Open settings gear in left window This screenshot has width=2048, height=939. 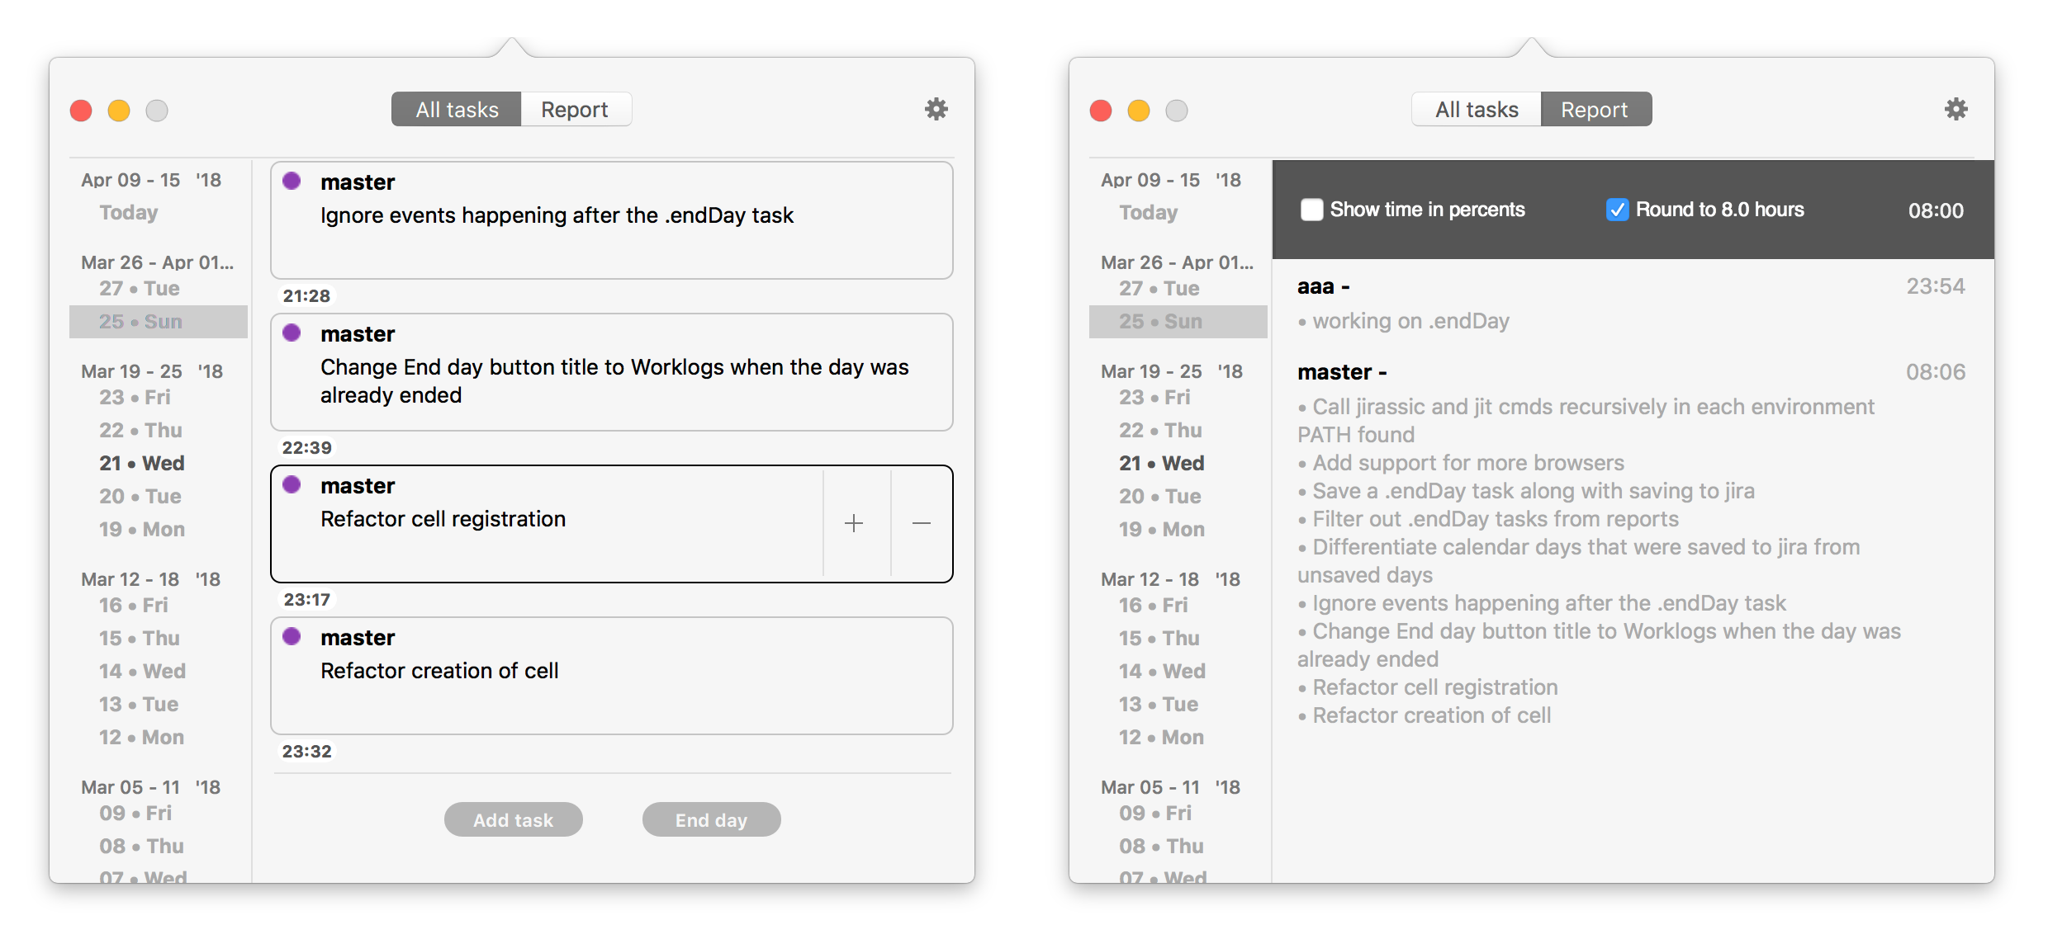[x=936, y=109]
